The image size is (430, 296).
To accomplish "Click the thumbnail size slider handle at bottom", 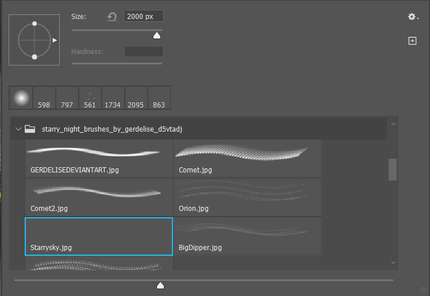I will pos(160,286).
